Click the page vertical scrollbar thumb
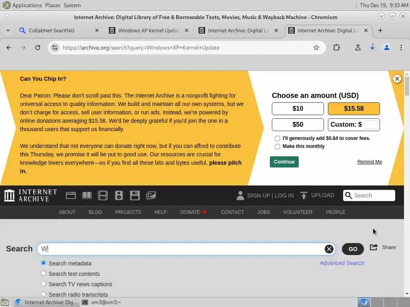Viewport: 410px width, 307px height. coord(407,86)
